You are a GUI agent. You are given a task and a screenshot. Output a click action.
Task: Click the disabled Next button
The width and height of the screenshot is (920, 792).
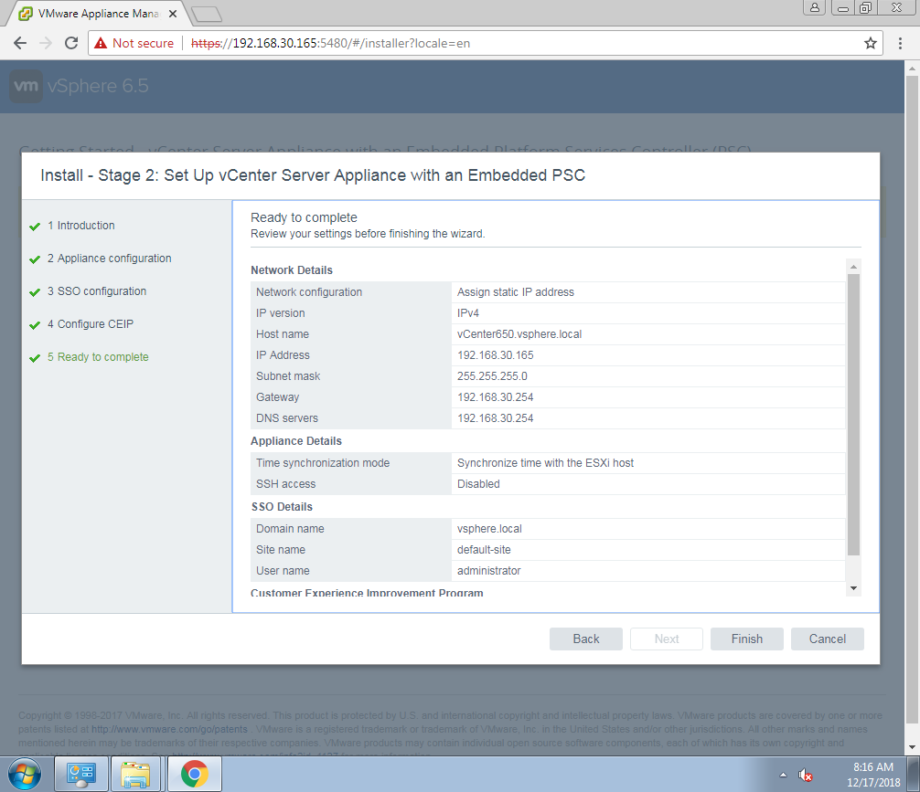pos(667,639)
